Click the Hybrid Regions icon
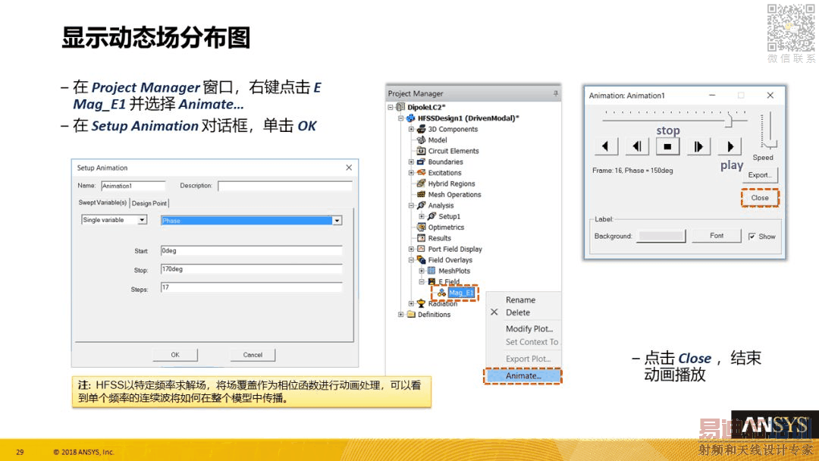This screenshot has width=819, height=461. pyautogui.click(x=421, y=183)
